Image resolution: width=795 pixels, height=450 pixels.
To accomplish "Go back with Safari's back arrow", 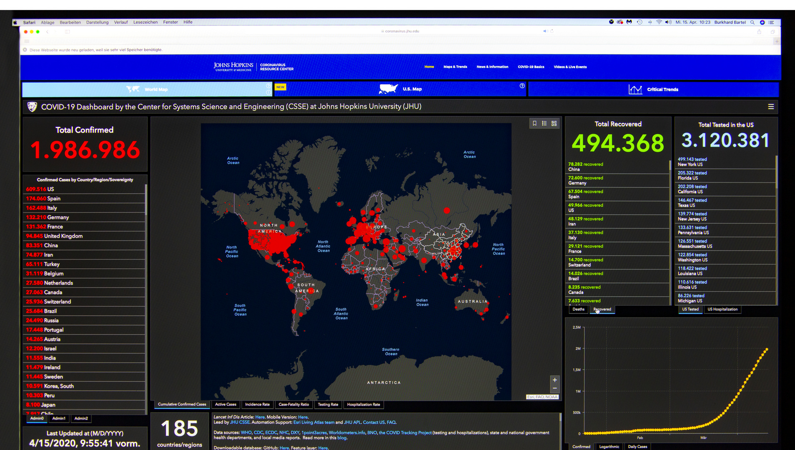I will (x=48, y=32).
